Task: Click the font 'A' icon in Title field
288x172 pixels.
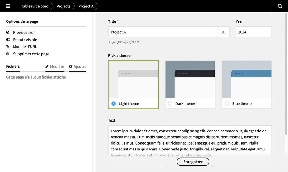Action: (x=223, y=32)
